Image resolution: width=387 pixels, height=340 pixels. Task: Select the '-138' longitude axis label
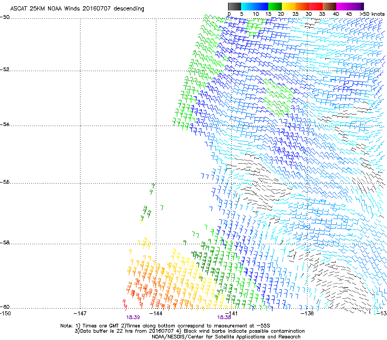(x=308, y=313)
